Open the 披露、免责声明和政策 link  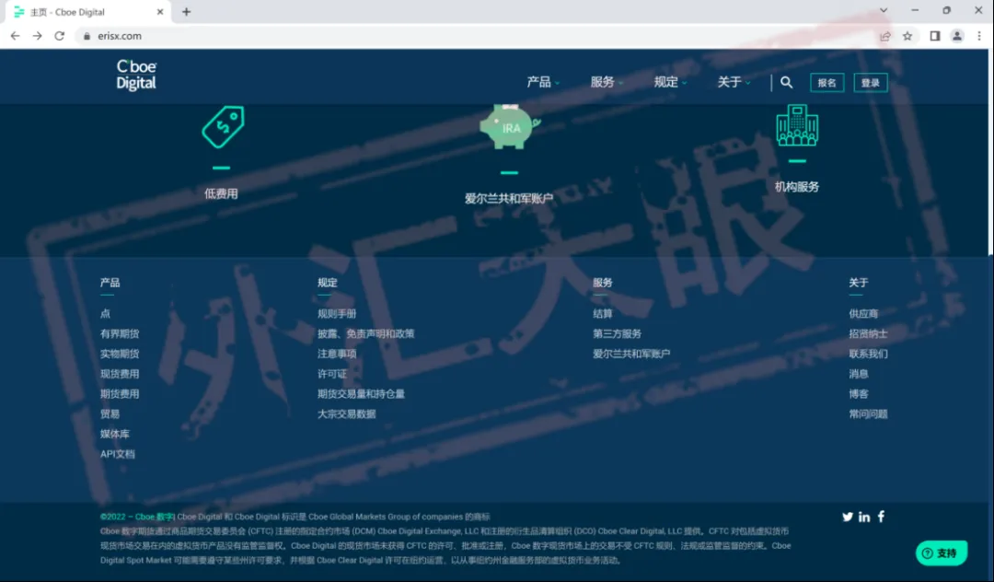[x=365, y=333]
